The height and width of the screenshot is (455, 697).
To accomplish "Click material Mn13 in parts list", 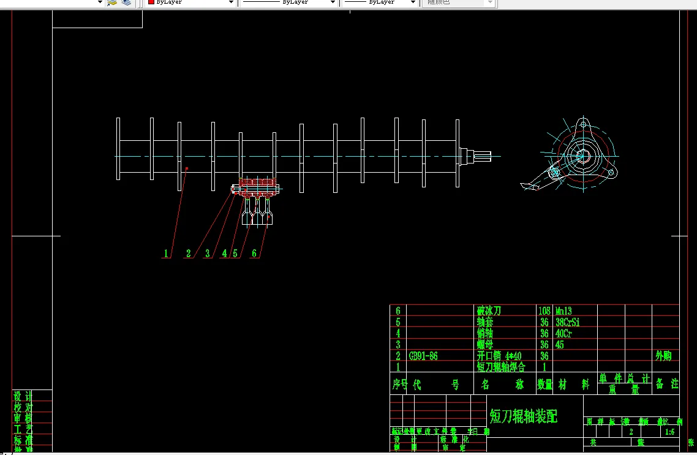I will (563, 310).
